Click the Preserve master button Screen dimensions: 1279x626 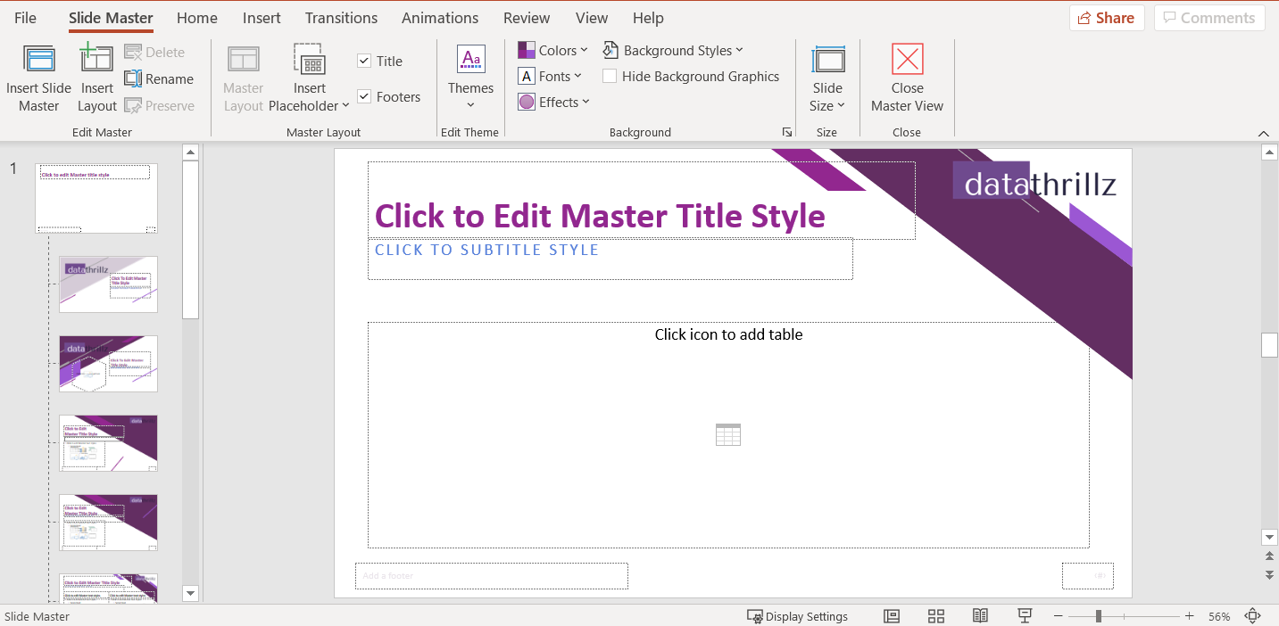(x=159, y=106)
